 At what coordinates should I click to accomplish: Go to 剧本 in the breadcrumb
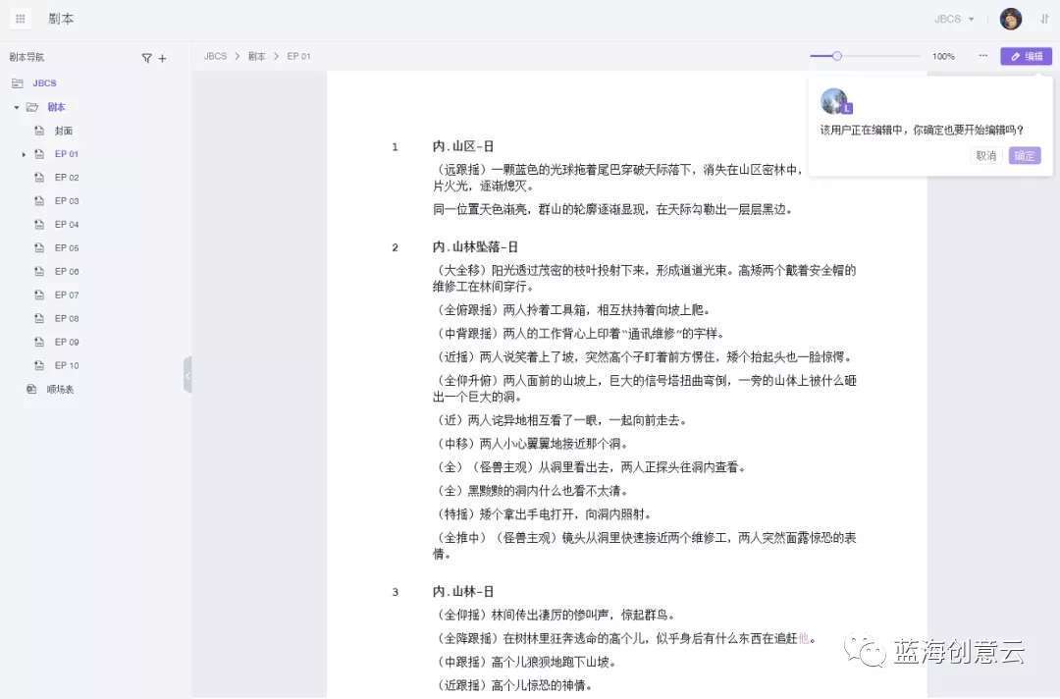pyautogui.click(x=257, y=56)
